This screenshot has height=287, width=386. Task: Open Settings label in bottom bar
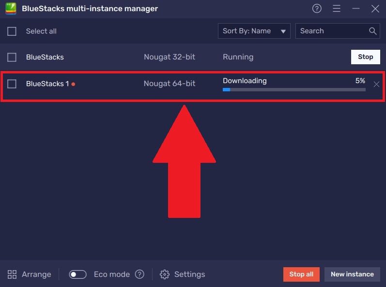pos(189,274)
